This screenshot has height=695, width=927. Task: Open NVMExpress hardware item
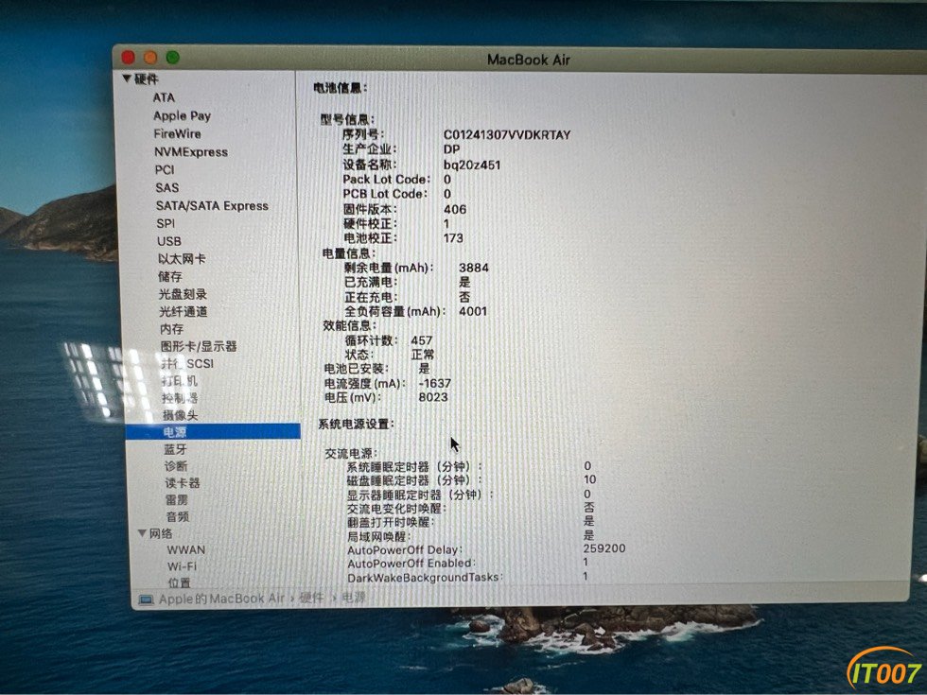pos(191,152)
